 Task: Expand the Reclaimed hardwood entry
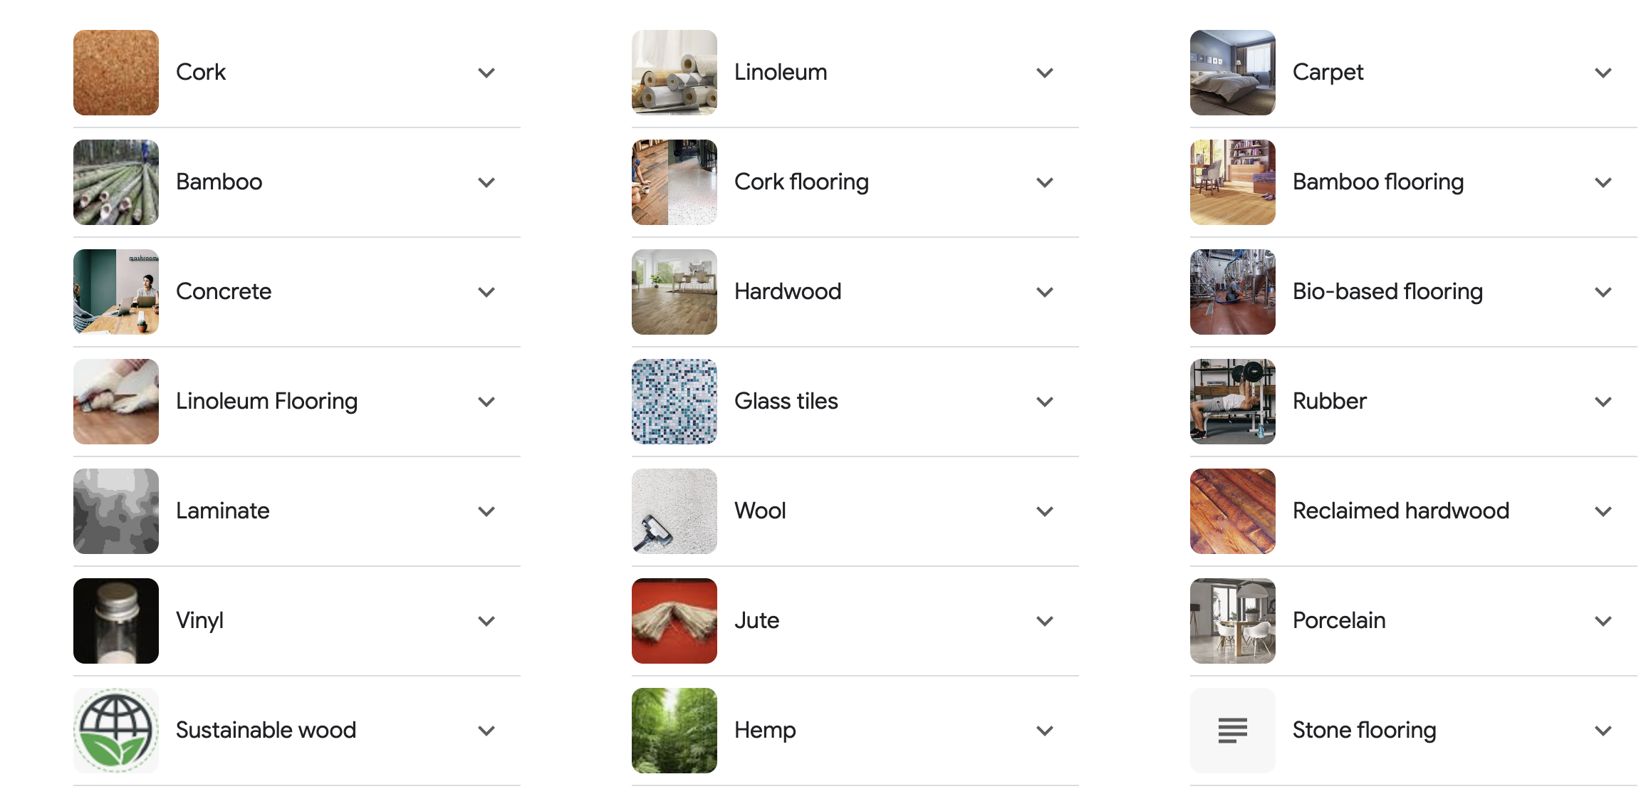pos(1603,511)
